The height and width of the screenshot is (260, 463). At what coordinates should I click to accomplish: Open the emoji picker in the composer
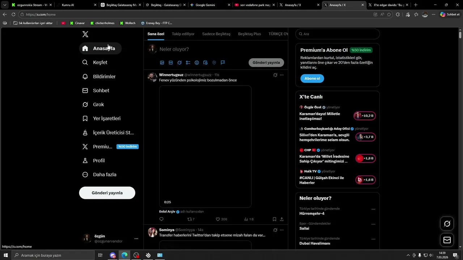point(197,62)
